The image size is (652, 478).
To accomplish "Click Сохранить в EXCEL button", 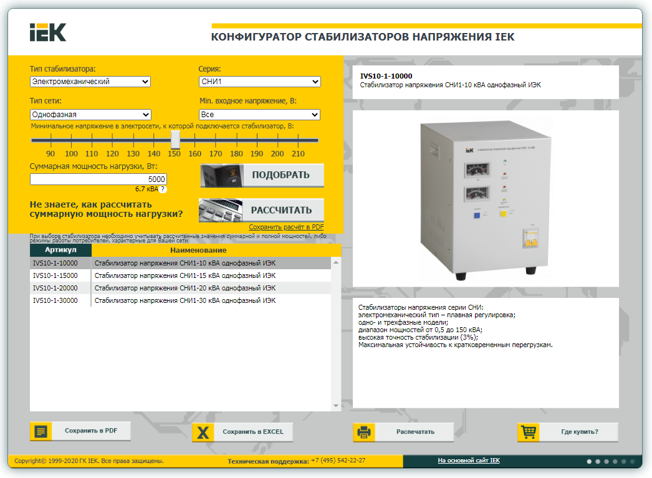I will [242, 433].
